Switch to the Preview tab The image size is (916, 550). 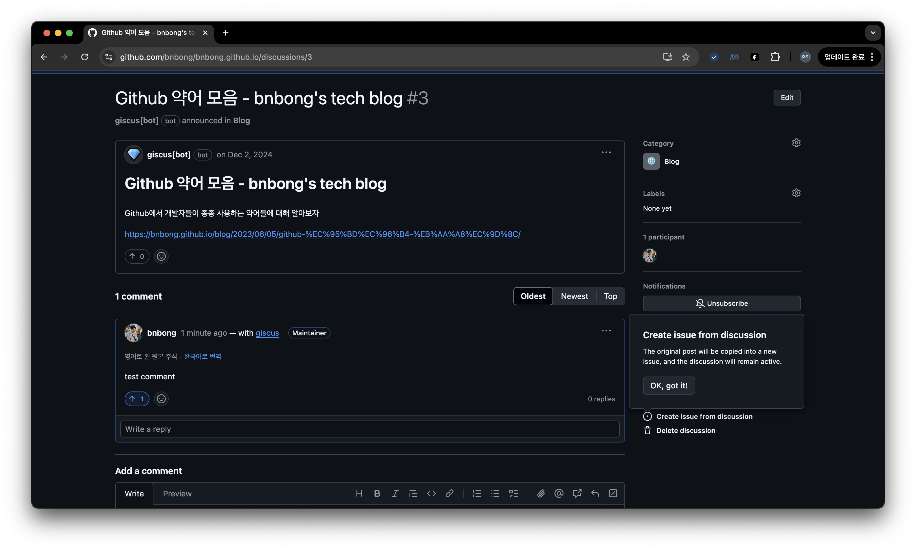point(177,494)
